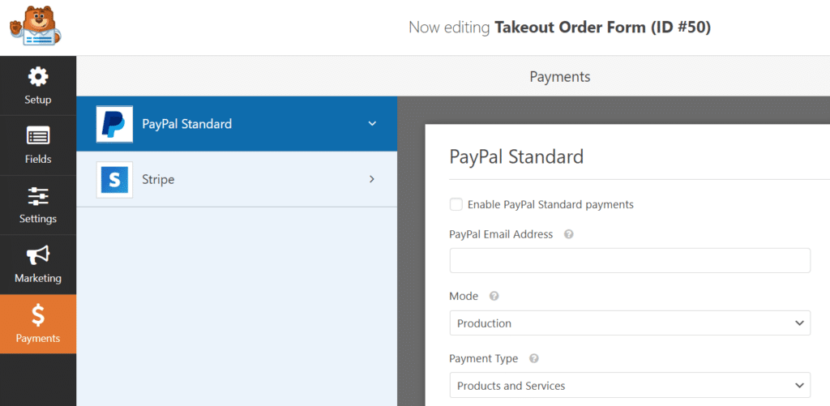Click the Stripe S logo icon
This screenshot has height=406, width=830.
[x=114, y=179]
